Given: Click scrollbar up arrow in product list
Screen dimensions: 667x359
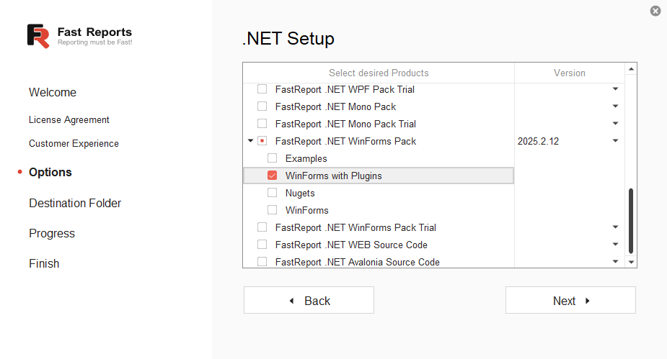Looking at the screenshot, I should [x=631, y=70].
